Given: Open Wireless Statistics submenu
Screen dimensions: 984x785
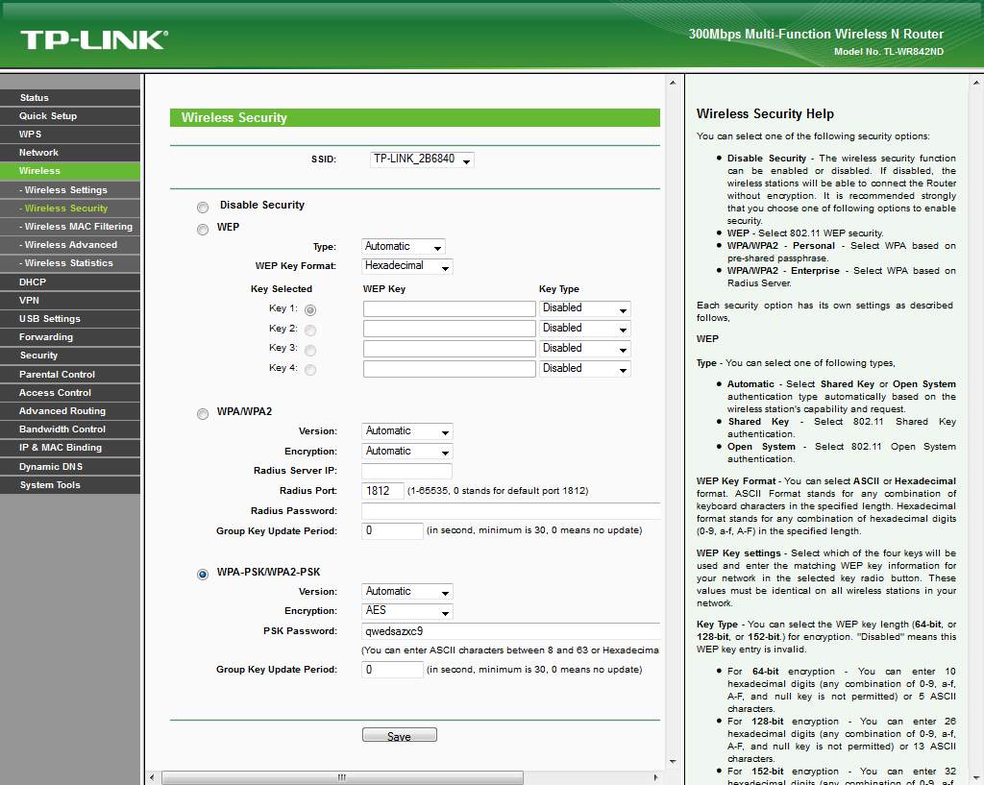Looking at the screenshot, I should [x=70, y=263].
